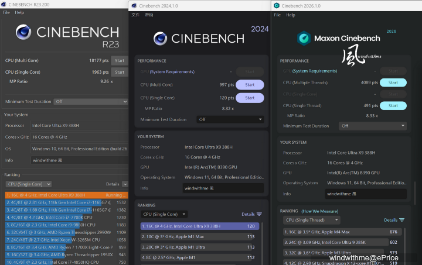422x265 pixels.
Task: Click the Processor field in Cinebench R23
Action: point(79,126)
